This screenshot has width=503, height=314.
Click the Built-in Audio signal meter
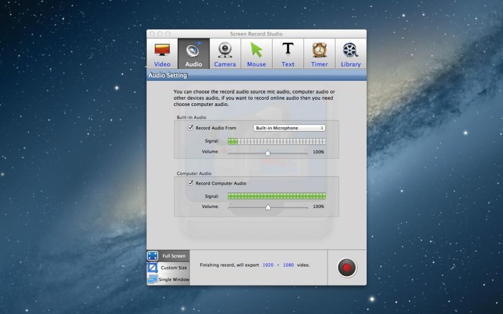(x=277, y=141)
